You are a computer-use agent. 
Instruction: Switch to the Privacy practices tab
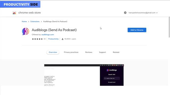click(71, 52)
